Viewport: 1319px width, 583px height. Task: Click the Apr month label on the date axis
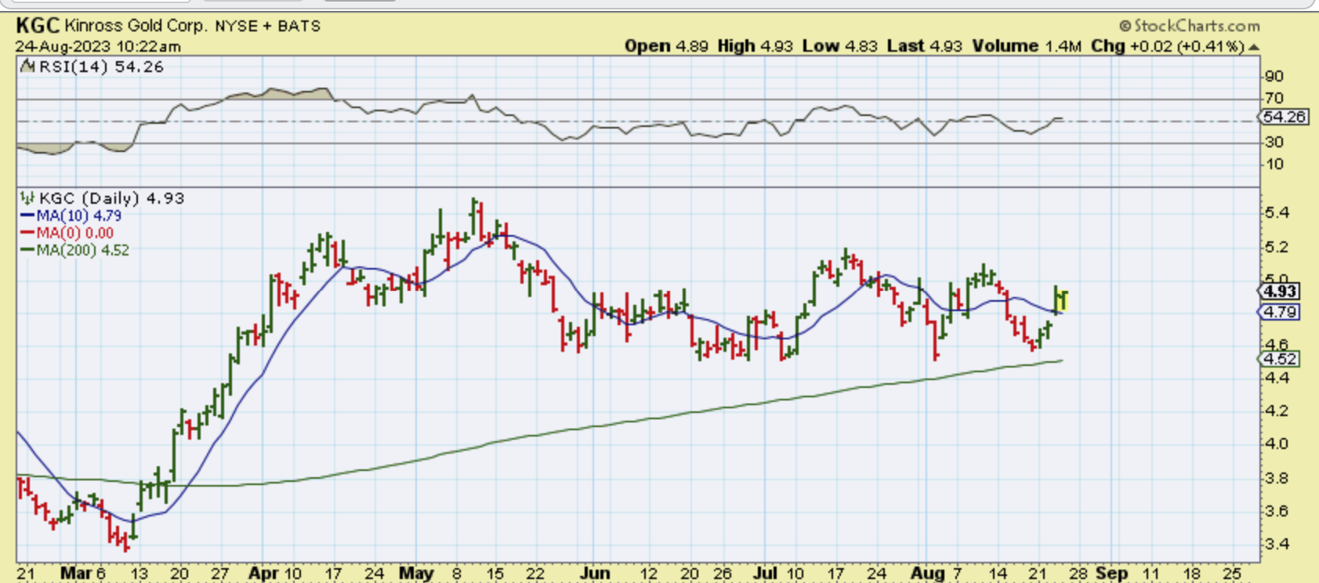point(263,574)
